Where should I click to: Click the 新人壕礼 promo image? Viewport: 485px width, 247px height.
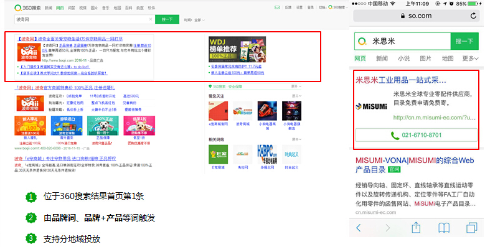(x=31, y=126)
